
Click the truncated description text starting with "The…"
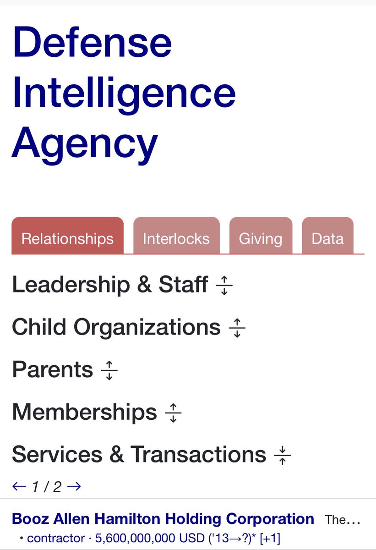(x=343, y=520)
